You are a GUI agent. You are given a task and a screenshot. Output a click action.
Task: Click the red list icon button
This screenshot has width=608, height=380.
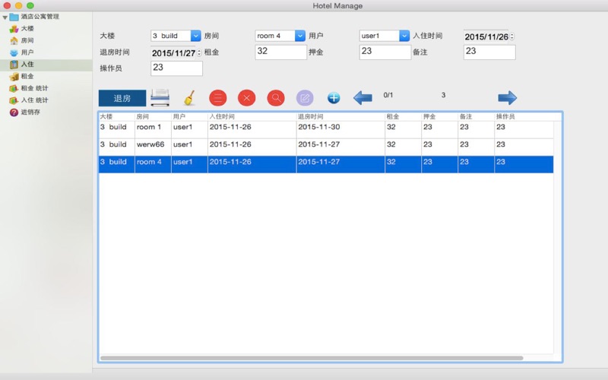click(x=217, y=97)
